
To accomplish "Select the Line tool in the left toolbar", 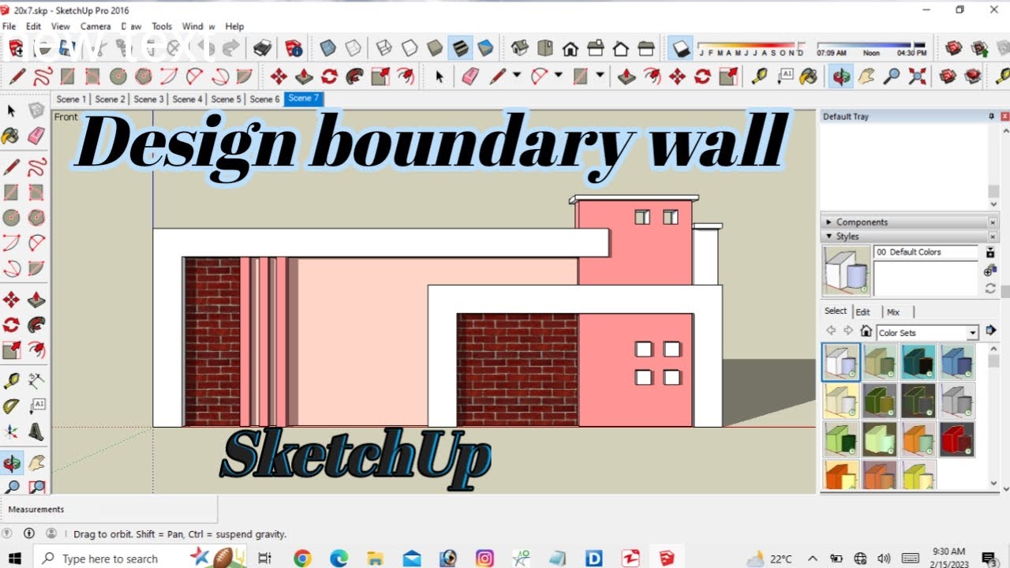I will point(11,167).
